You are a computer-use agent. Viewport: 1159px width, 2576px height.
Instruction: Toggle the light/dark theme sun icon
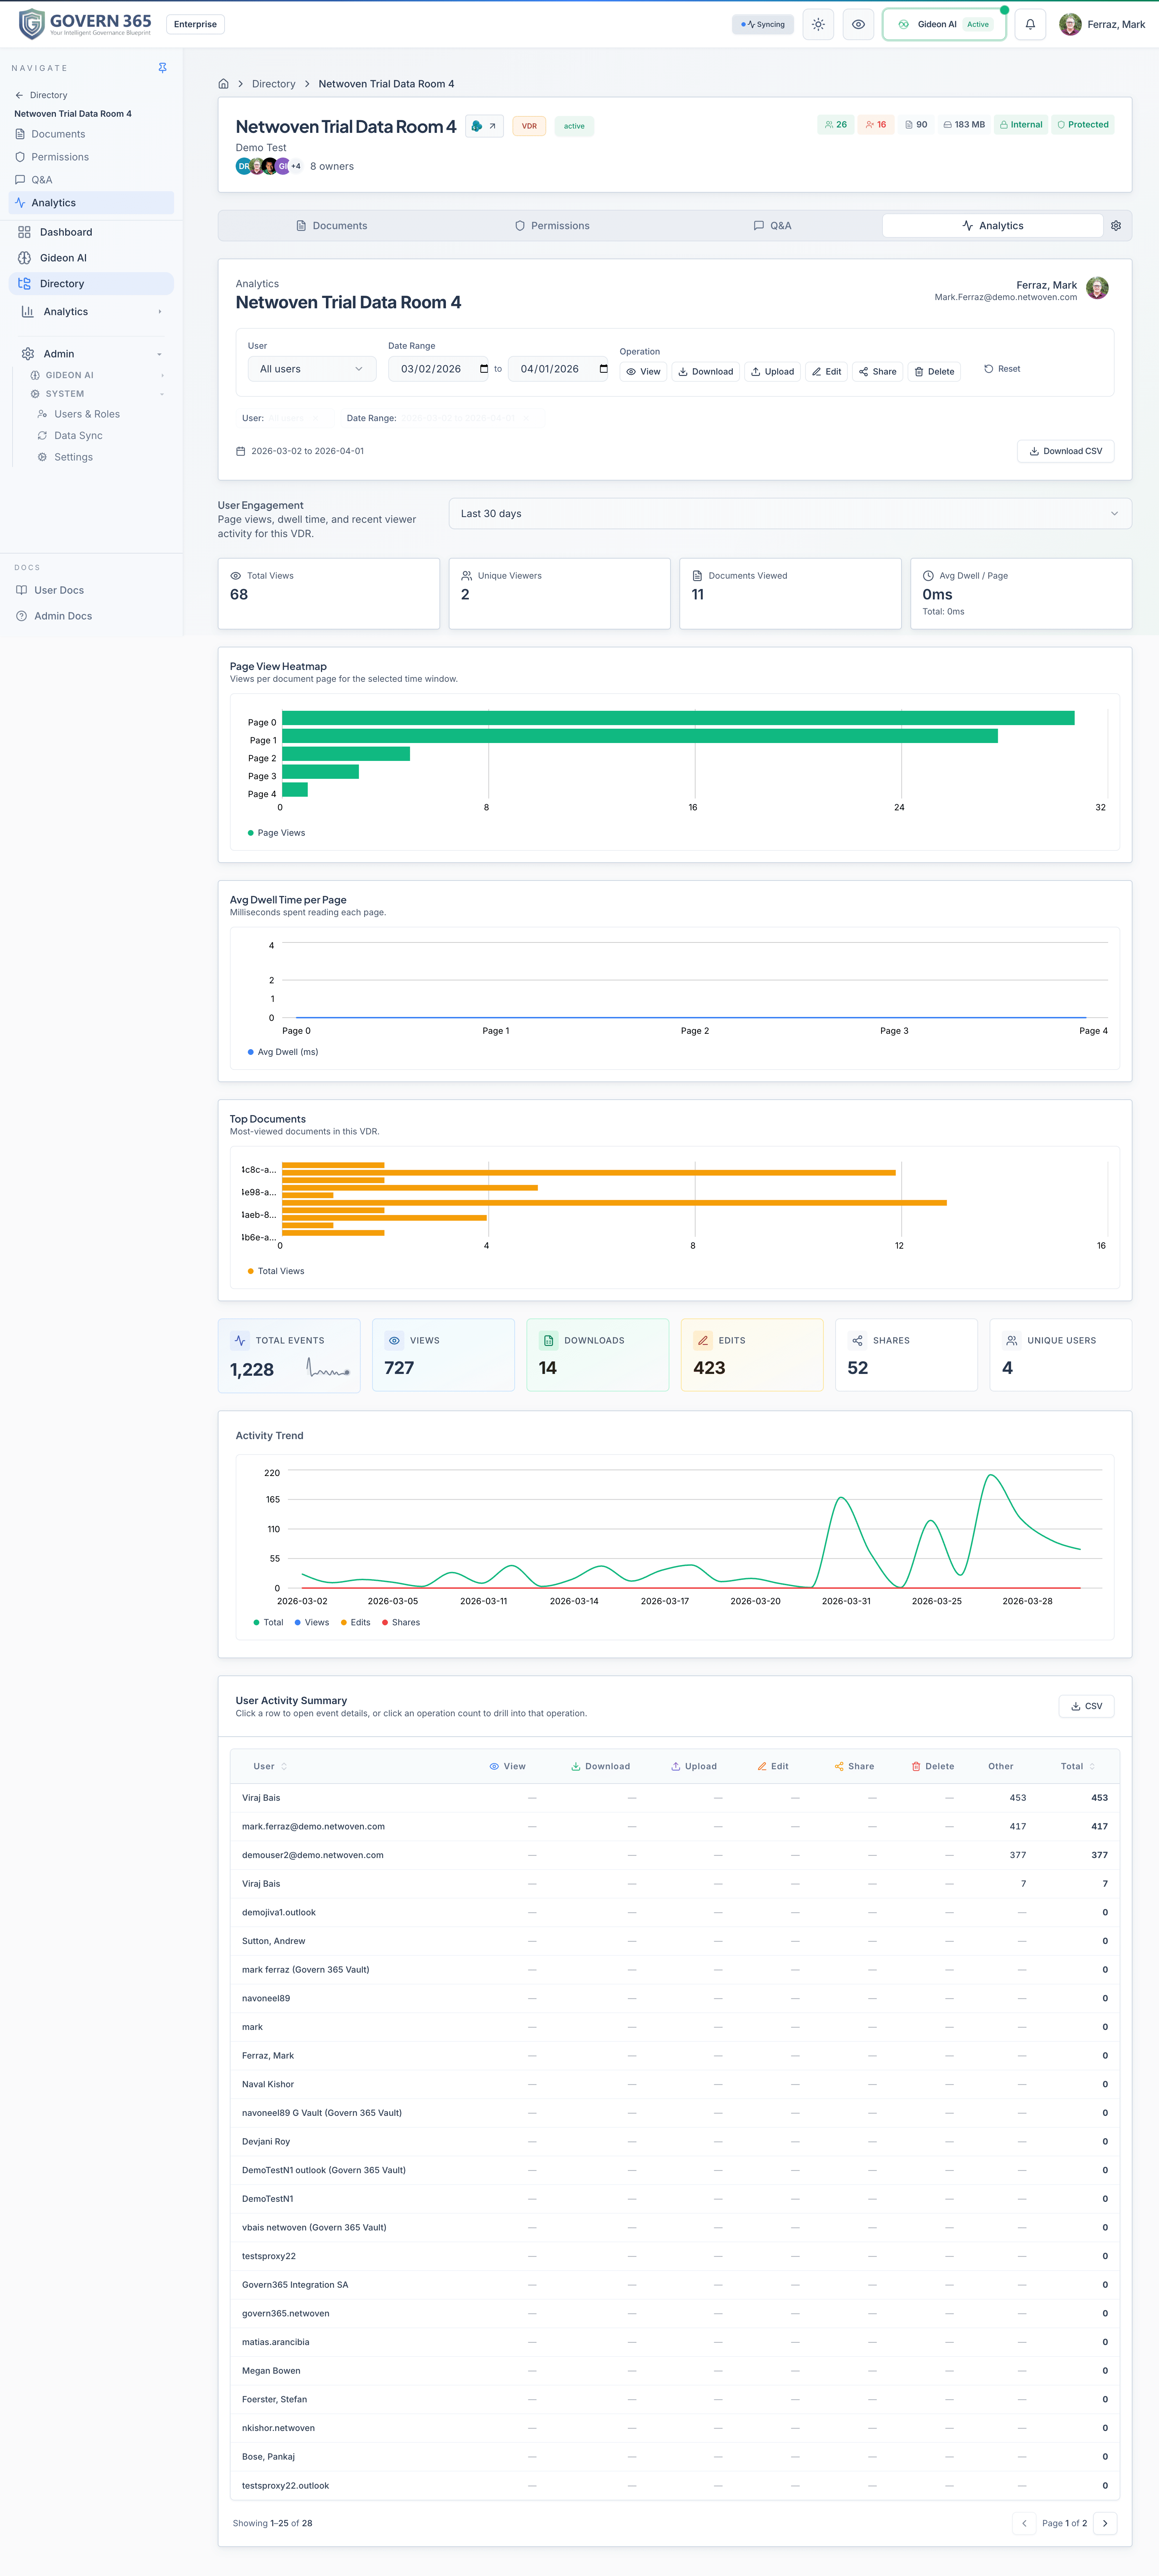click(818, 24)
